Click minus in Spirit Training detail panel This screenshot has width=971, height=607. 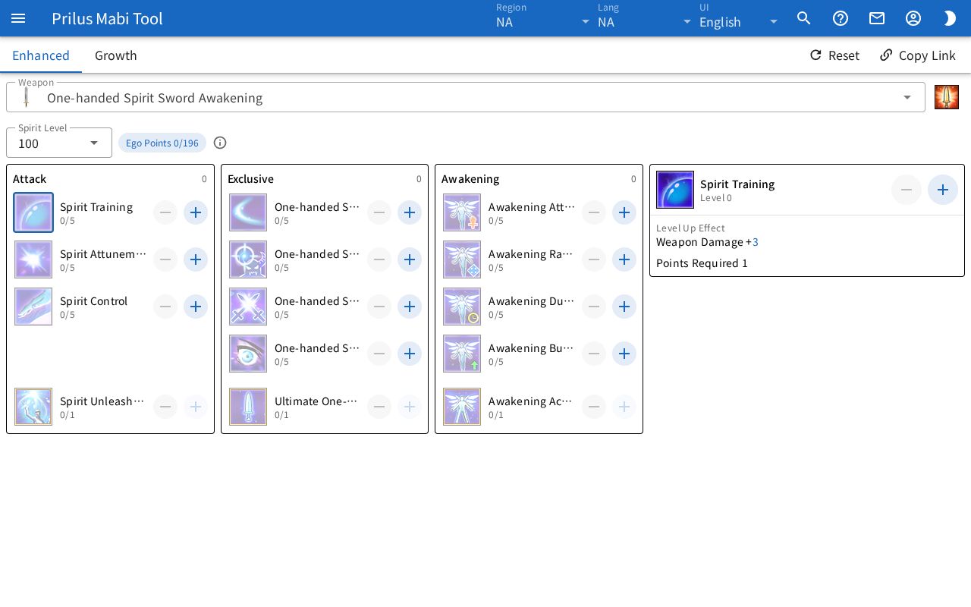907,190
